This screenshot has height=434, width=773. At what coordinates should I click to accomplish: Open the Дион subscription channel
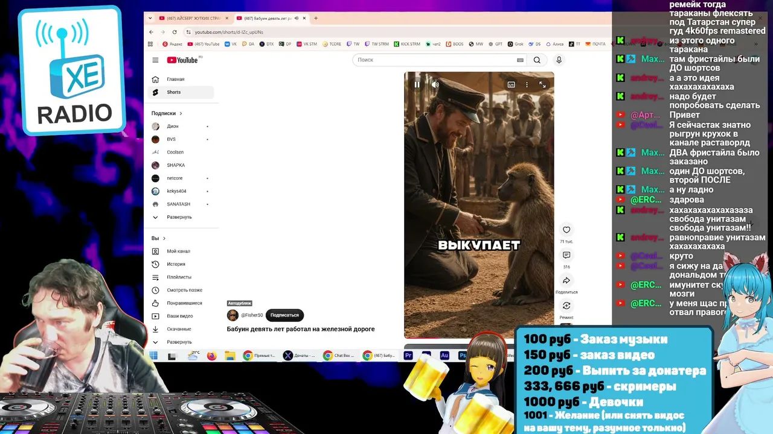[x=181, y=126]
